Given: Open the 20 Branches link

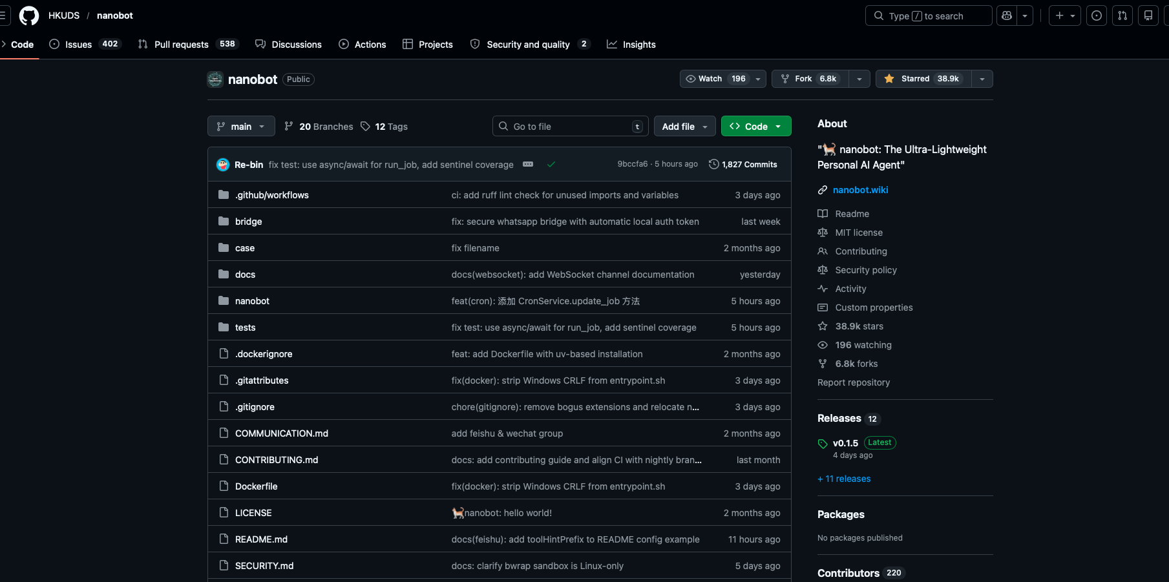Looking at the screenshot, I should click(x=319, y=127).
